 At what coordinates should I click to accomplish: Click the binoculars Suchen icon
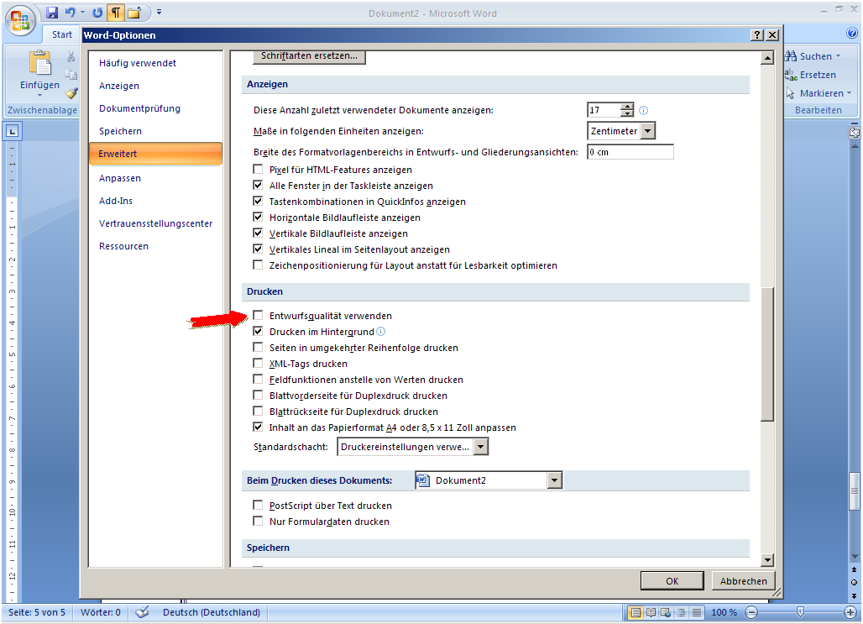[x=791, y=56]
